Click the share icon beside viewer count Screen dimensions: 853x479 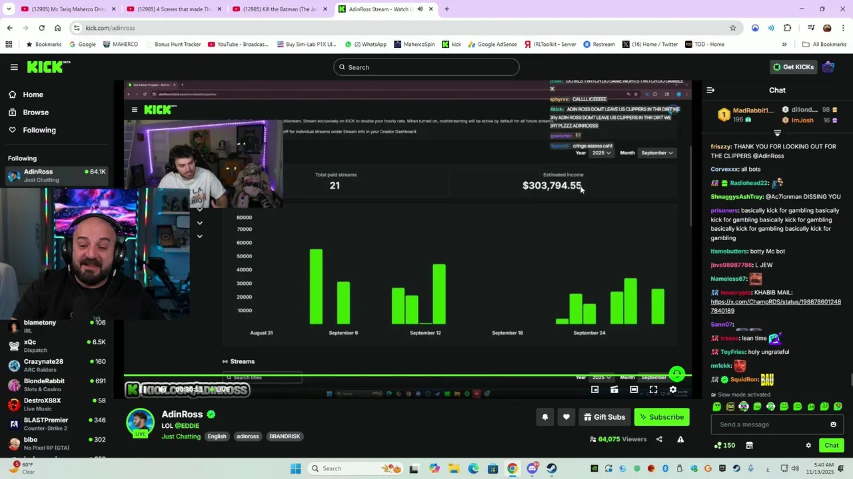tap(659, 439)
